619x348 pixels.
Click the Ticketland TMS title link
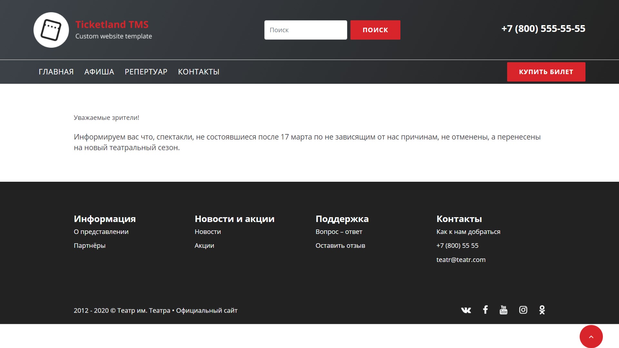pyautogui.click(x=112, y=24)
